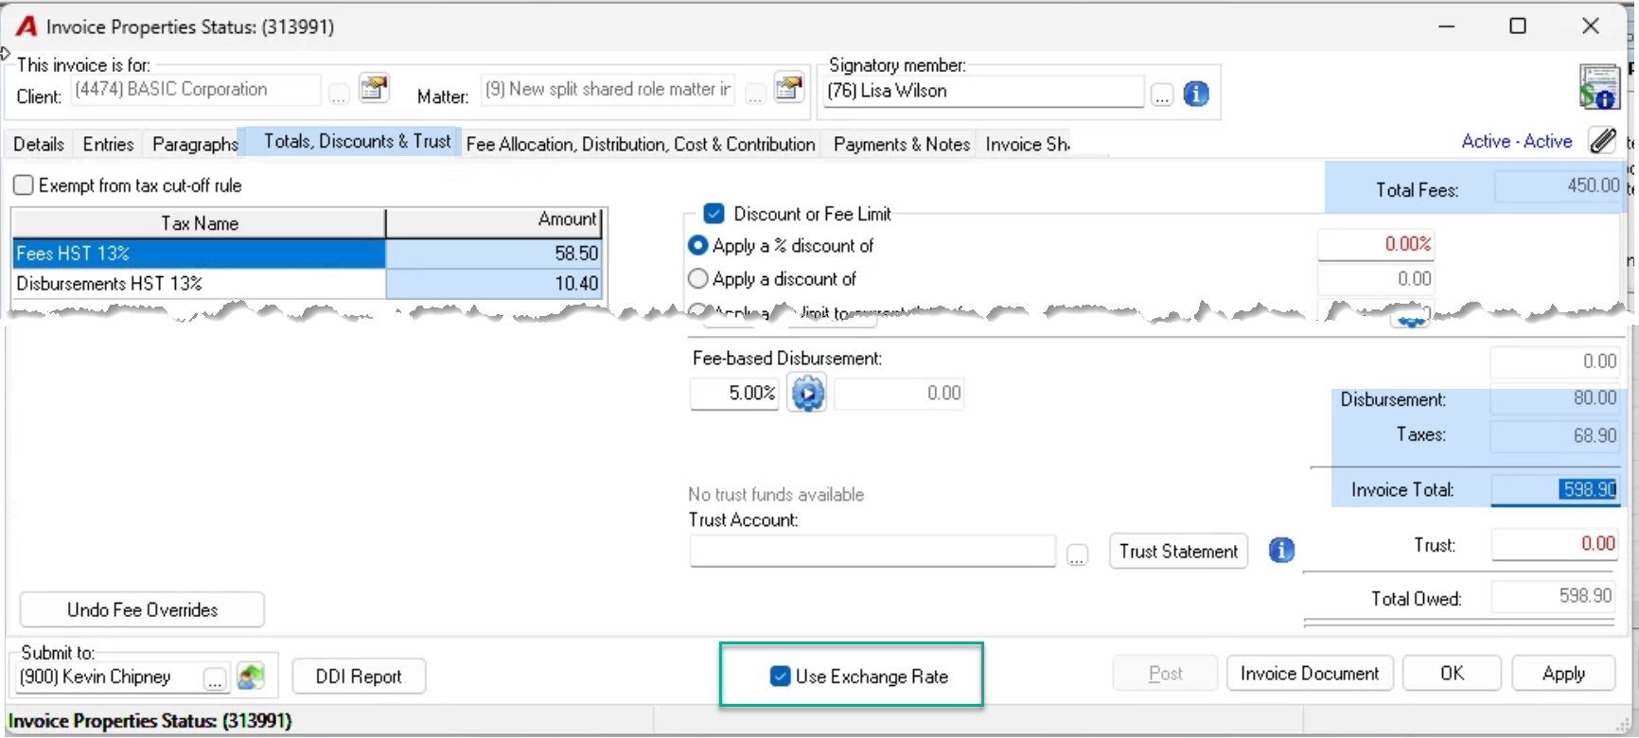This screenshot has height=738, width=1639.
Task: Confirm with the OK button
Action: (x=1452, y=674)
